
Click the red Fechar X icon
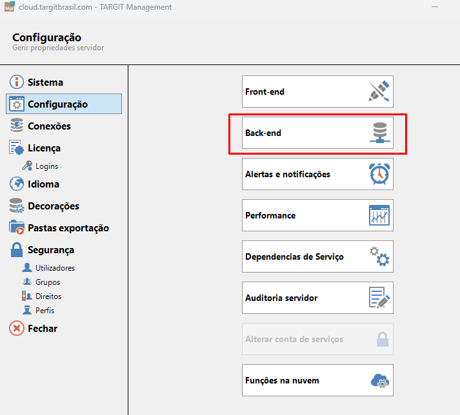pyautogui.click(x=16, y=328)
